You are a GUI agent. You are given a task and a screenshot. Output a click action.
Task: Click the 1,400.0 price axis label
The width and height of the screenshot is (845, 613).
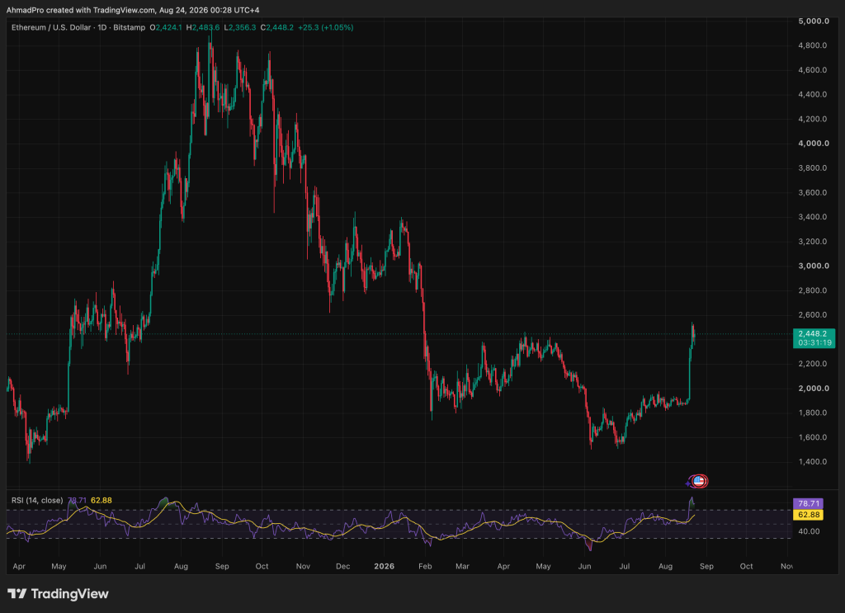coord(813,462)
